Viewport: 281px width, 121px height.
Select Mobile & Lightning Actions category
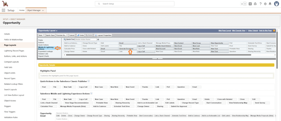(x=46, y=48)
